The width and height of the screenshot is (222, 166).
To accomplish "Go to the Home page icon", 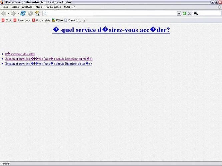I will 38,13.
